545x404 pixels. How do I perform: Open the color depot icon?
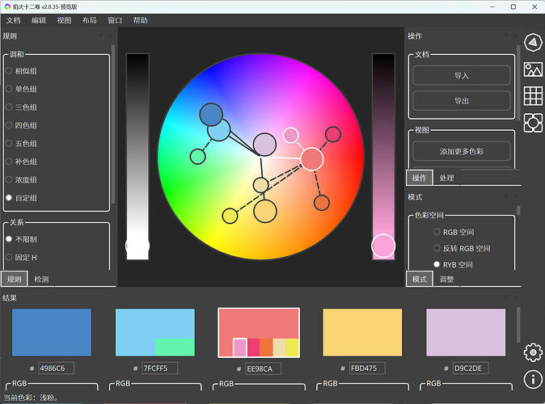tap(532, 122)
